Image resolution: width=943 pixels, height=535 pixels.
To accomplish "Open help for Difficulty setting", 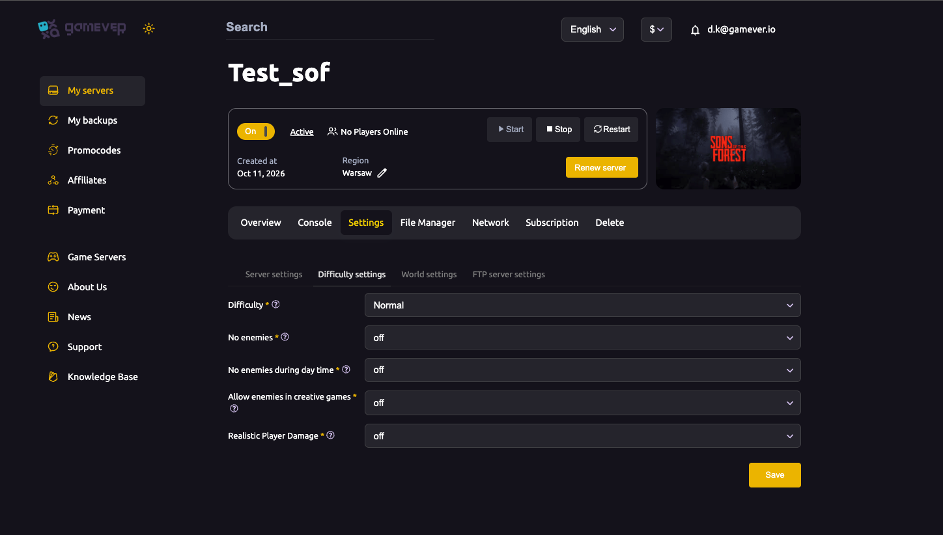I will (275, 305).
